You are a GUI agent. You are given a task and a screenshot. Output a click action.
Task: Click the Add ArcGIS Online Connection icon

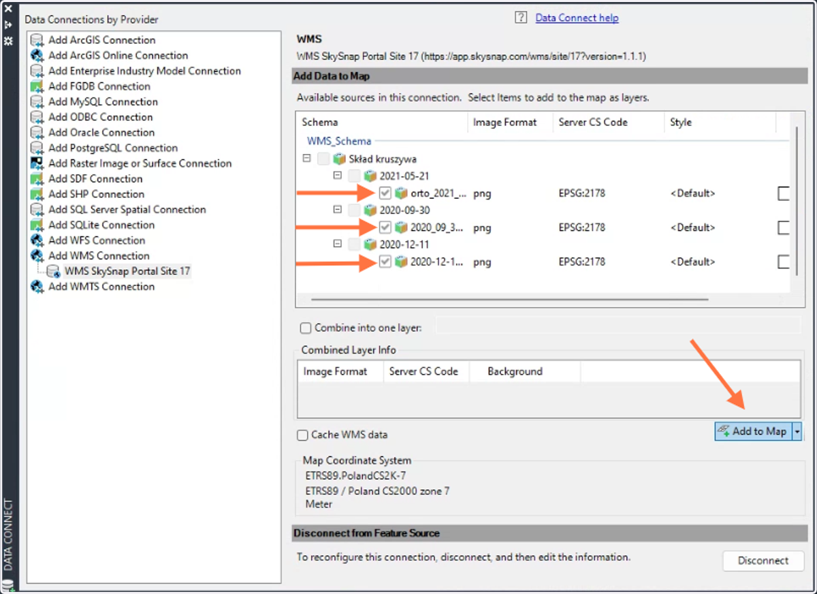37,56
